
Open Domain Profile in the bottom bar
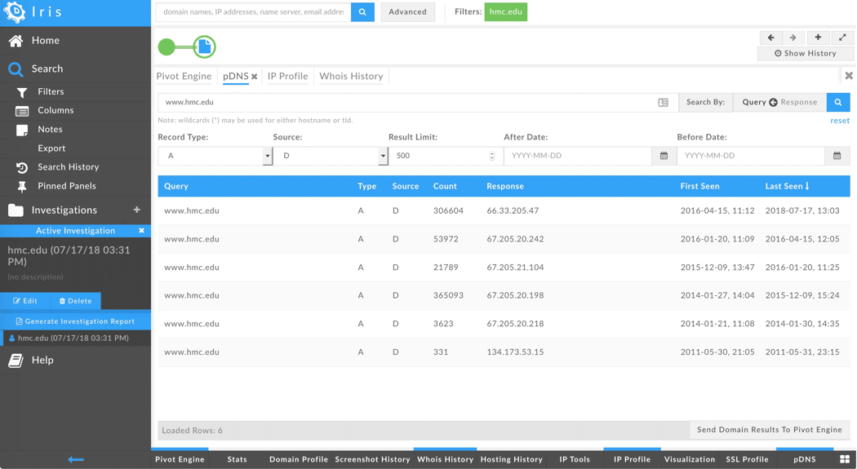[x=299, y=459]
